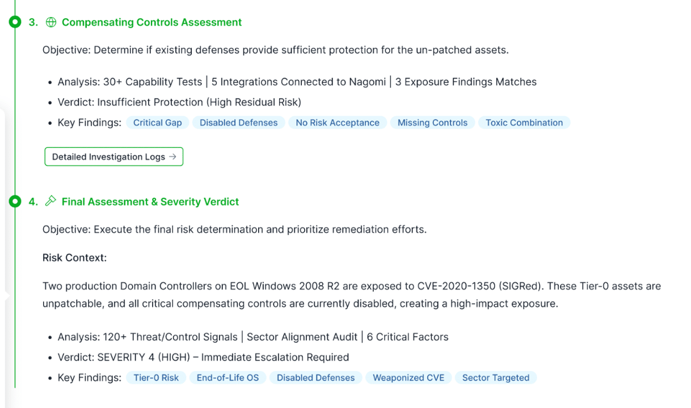Click the step 4 timeline circle marker

point(15,201)
